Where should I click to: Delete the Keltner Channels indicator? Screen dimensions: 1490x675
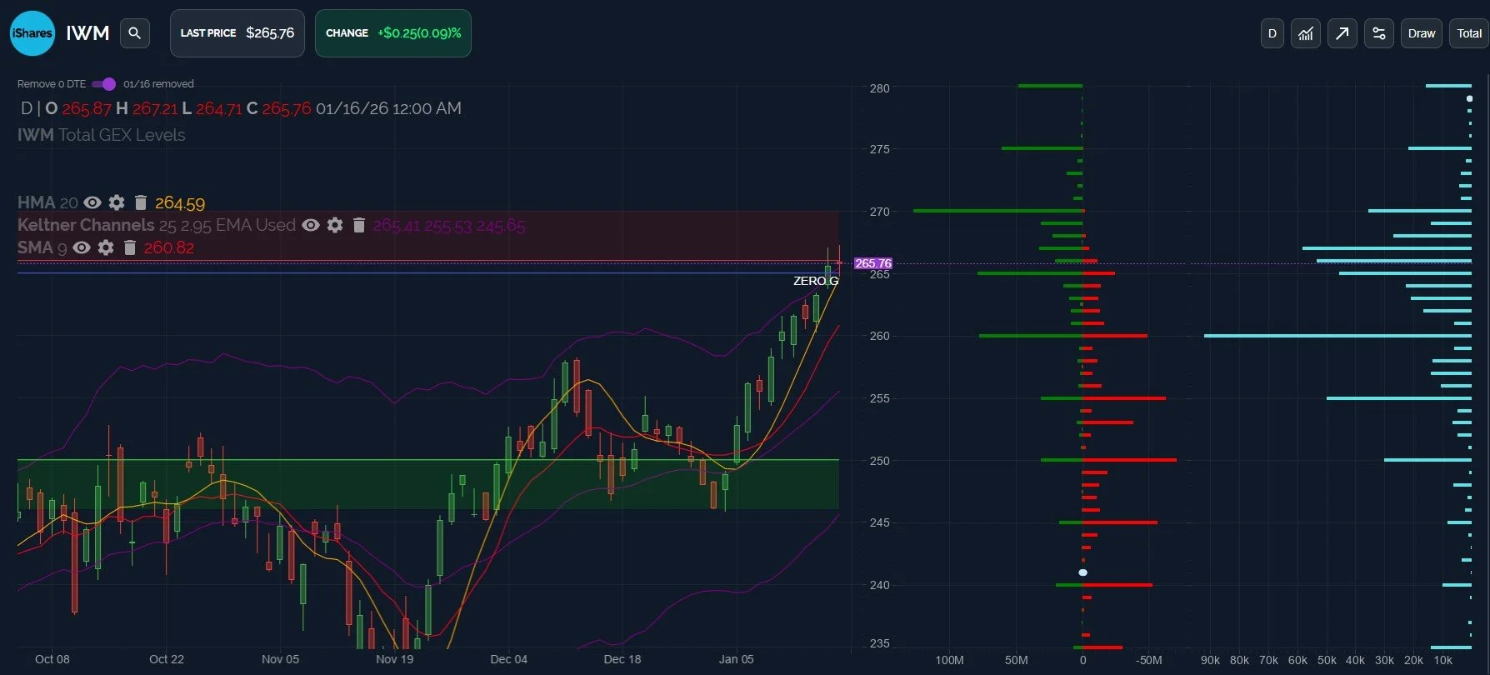click(358, 225)
